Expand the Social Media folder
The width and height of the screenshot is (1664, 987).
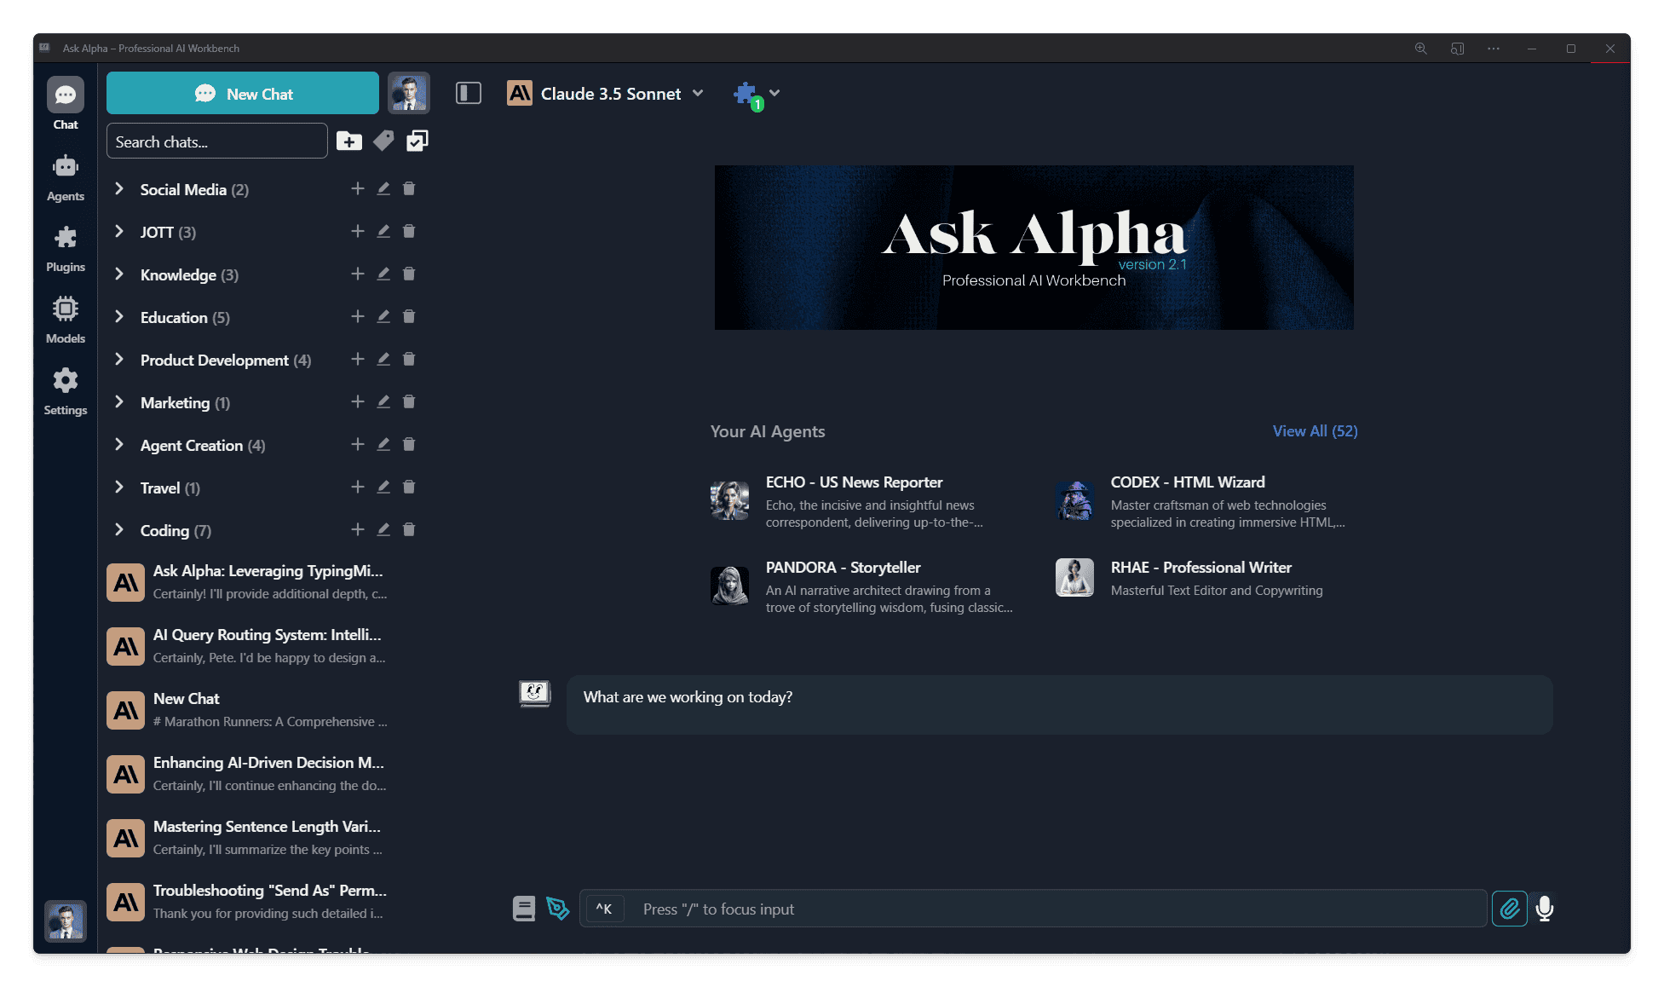119,188
